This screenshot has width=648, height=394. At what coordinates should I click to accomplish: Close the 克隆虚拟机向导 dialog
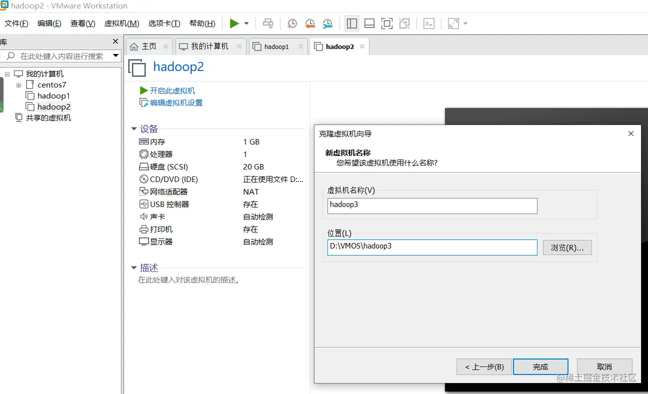pyautogui.click(x=631, y=133)
